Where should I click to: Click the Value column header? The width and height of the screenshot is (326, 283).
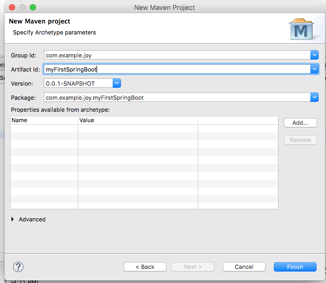[137, 120]
